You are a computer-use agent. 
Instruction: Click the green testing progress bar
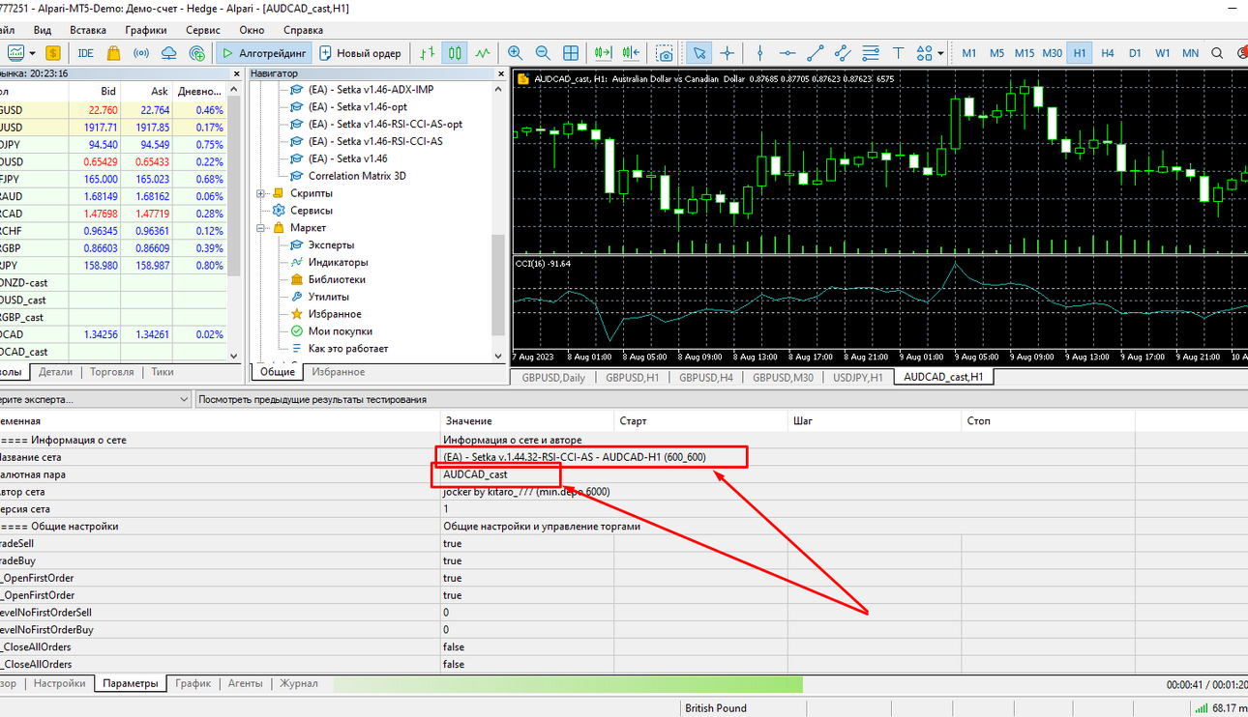[x=568, y=684]
